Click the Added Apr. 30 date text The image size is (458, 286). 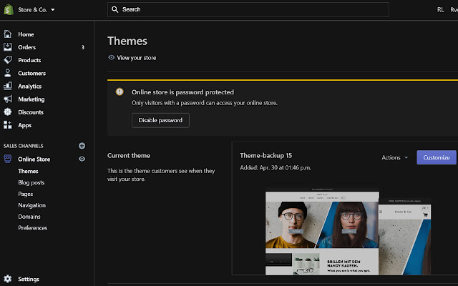pyautogui.click(x=276, y=168)
